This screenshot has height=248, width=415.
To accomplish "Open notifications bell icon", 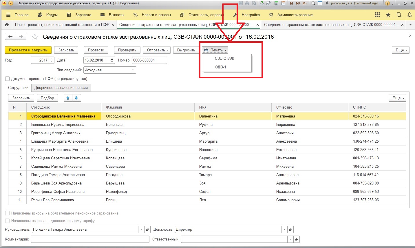I will click(x=409, y=15).
